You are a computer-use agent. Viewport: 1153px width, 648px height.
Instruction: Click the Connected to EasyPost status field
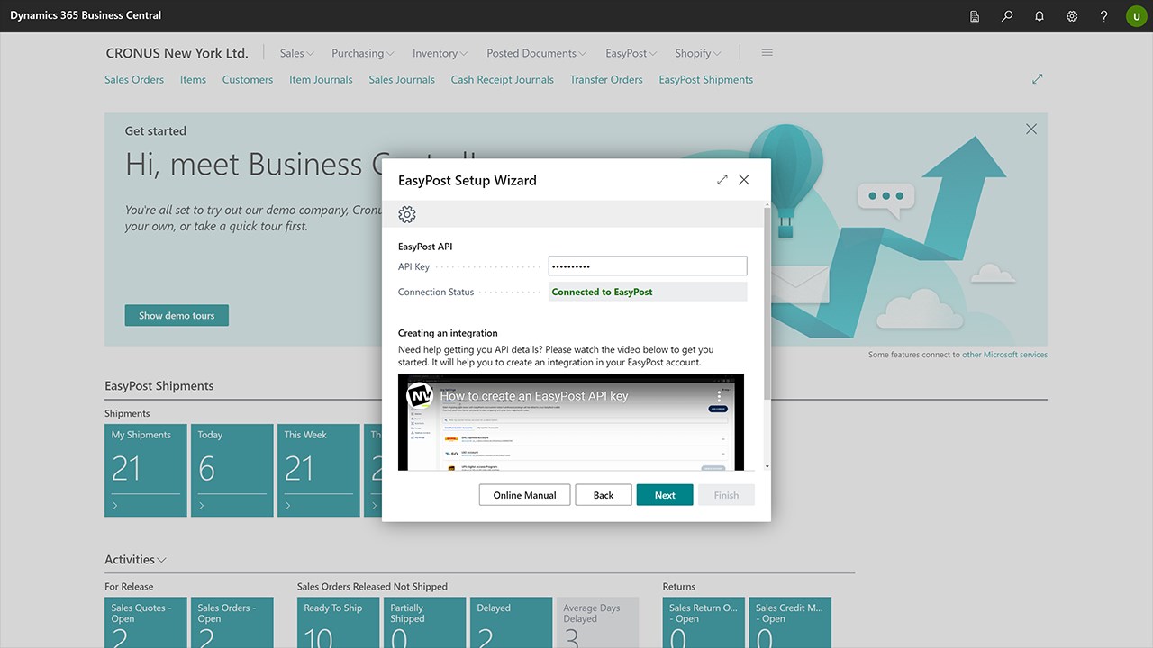(648, 292)
